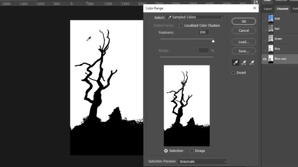
Task: Select the Blue copy channel name
Action: (280, 59)
